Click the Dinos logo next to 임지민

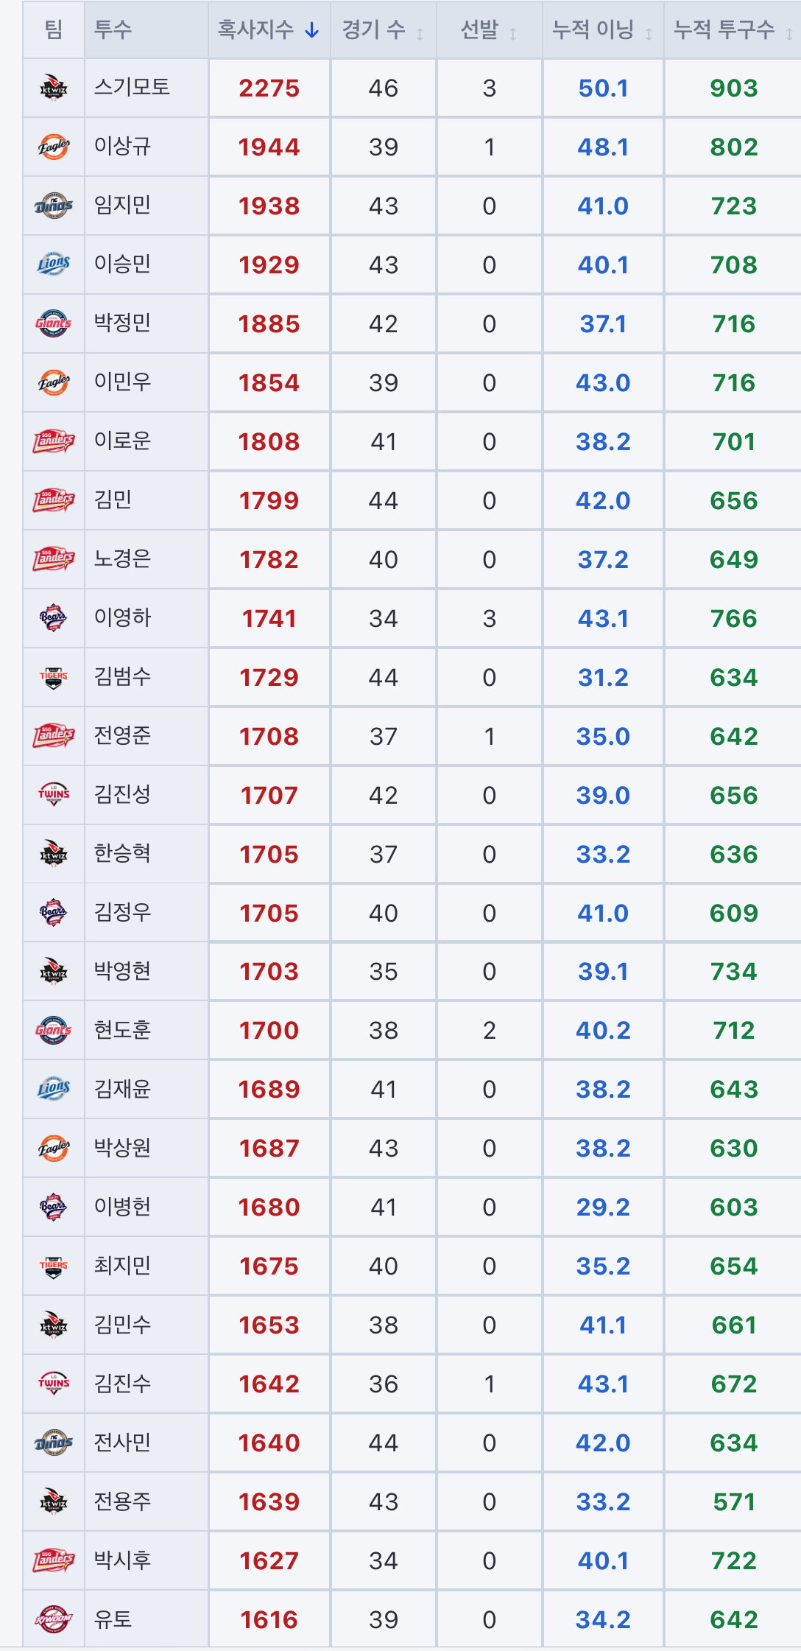coord(54,206)
